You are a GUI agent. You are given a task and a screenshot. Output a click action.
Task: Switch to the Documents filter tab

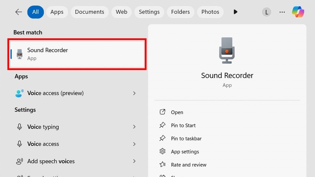click(90, 12)
